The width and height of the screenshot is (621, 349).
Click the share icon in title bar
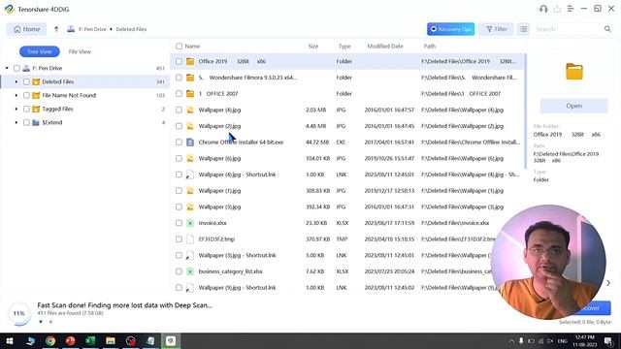pos(557,9)
